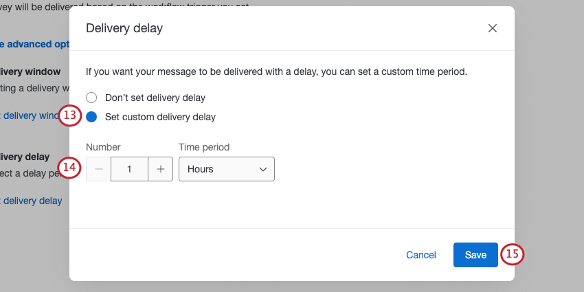The width and height of the screenshot is (584, 292).
Task: Click the "Time period" field label
Action: pos(204,147)
